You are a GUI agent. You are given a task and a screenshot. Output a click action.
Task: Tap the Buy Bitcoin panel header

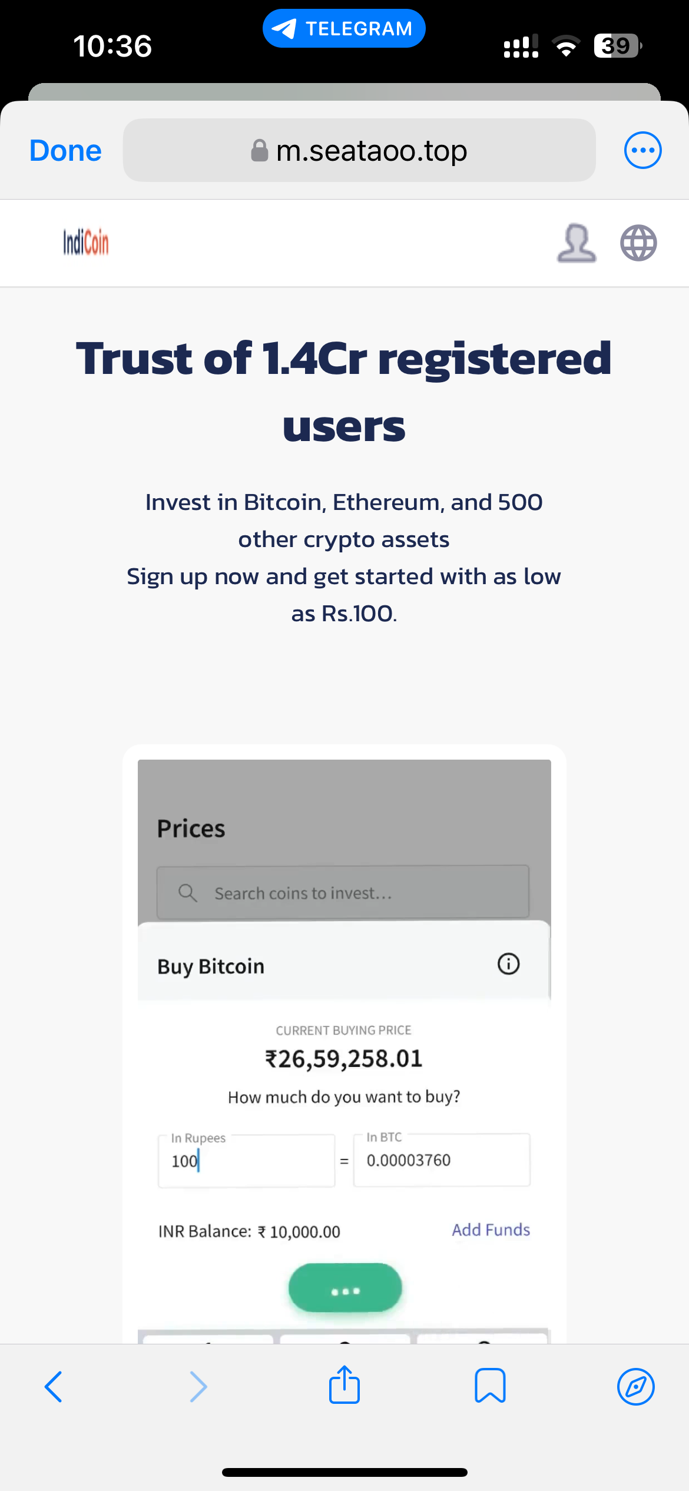point(344,965)
